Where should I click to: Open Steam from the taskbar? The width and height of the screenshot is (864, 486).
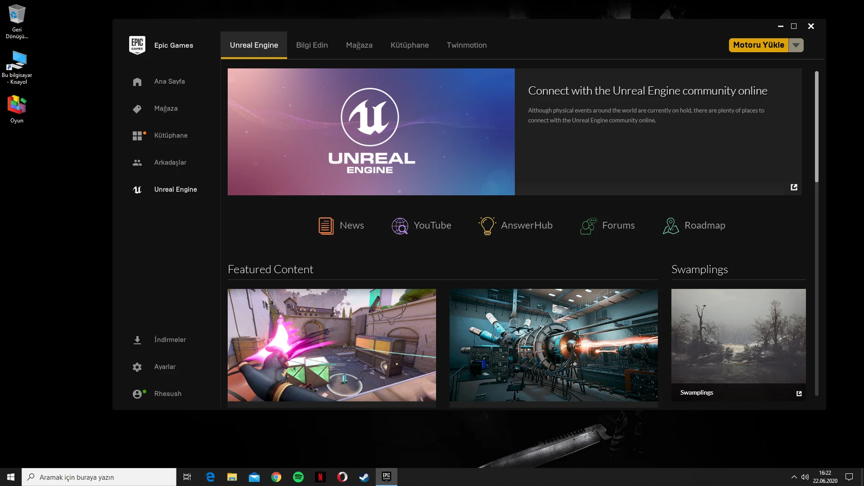[x=364, y=477]
